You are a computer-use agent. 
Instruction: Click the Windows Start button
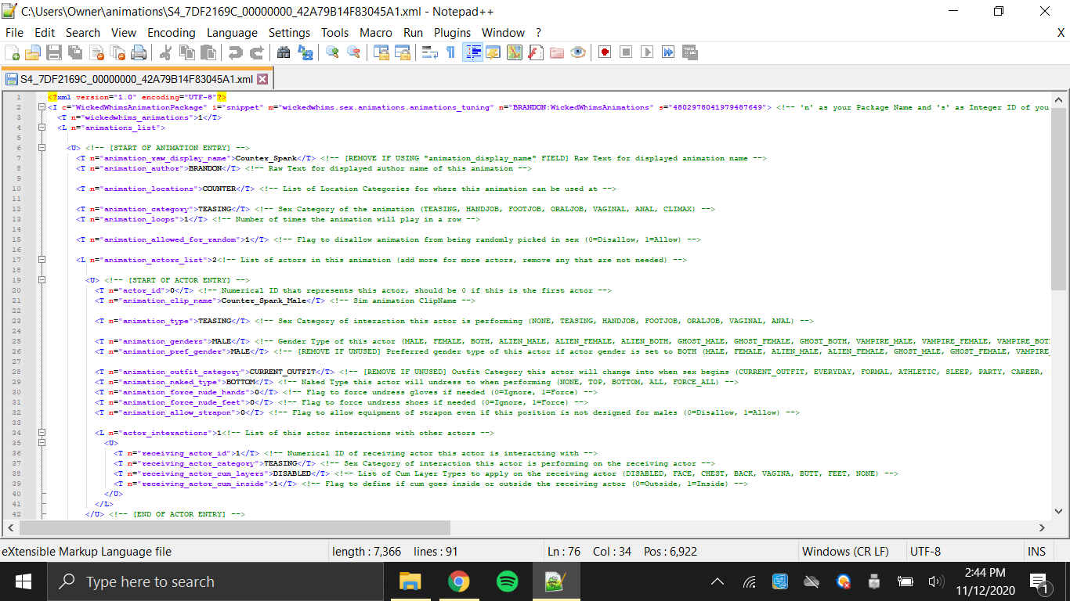pos(23,581)
